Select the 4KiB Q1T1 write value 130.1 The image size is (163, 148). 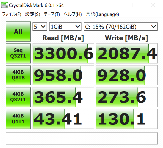(x=127, y=119)
